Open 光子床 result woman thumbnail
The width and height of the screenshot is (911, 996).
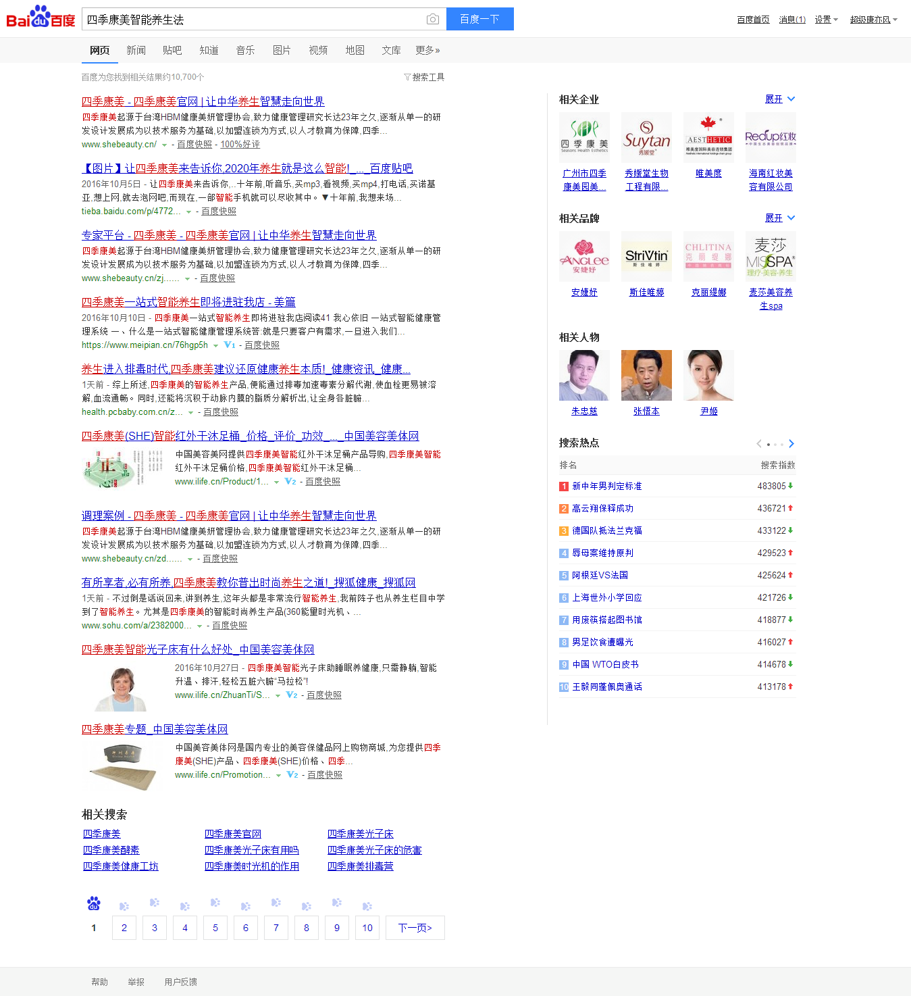tap(122, 687)
